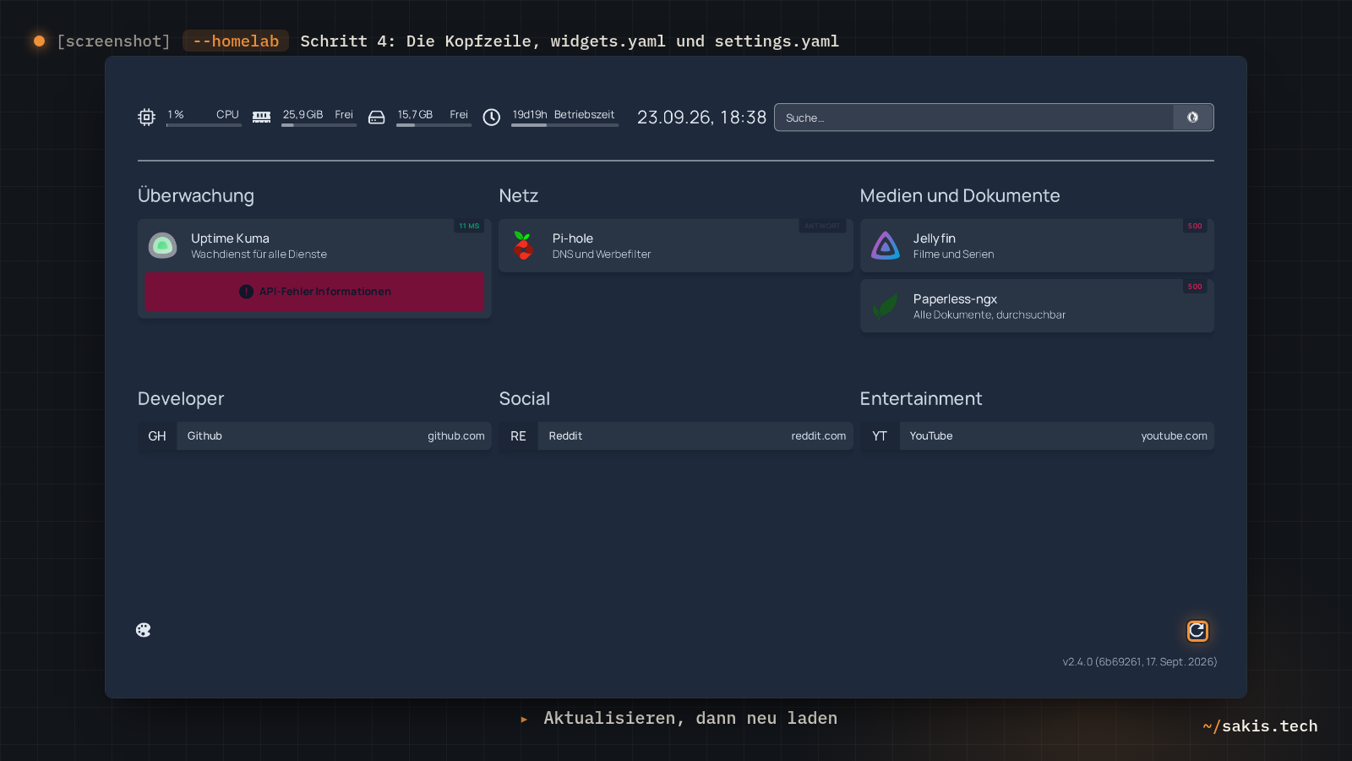Click the API error info icon

[247, 292]
